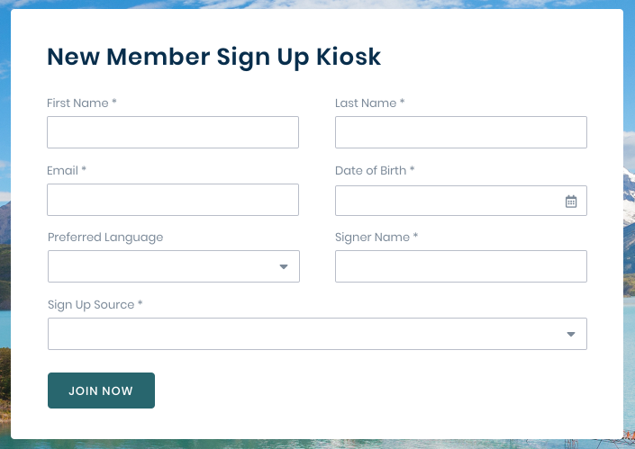Click the Sign Up Source dropdown arrow

pyautogui.click(x=571, y=334)
